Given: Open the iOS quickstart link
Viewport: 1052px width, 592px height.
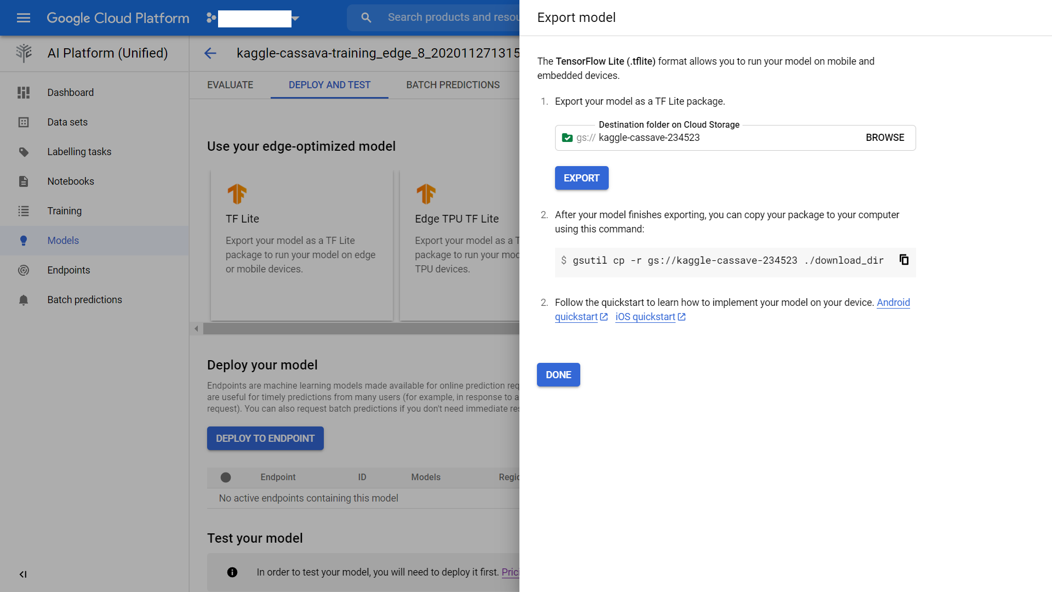Looking at the screenshot, I should 645,317.
